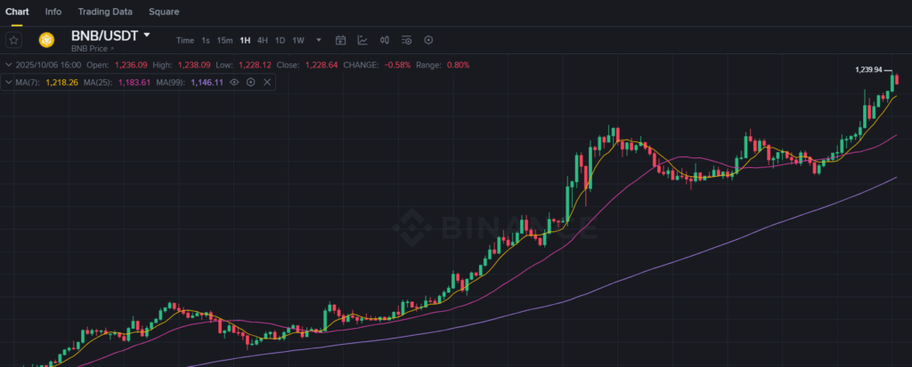
Task: Remove the MA indicator
Action: [267, 82]
